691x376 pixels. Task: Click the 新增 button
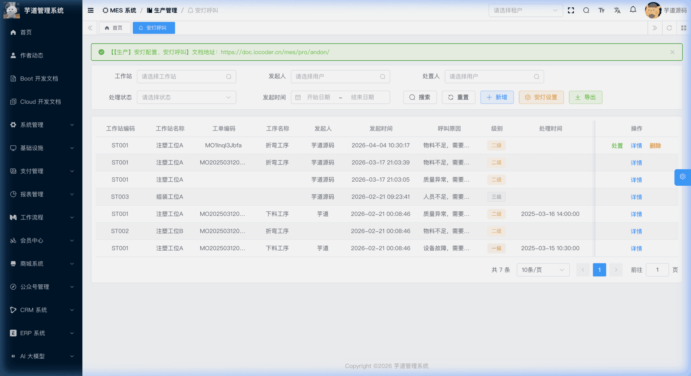[x=497, y=97]
